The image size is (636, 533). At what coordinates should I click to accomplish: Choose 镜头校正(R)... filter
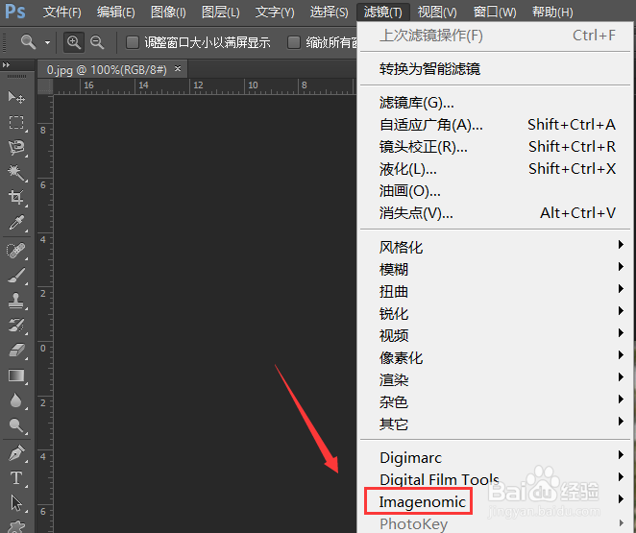[495, 147]
